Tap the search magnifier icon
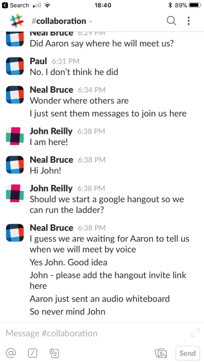This screenshot has width=204, height=363. coord(172,21)
